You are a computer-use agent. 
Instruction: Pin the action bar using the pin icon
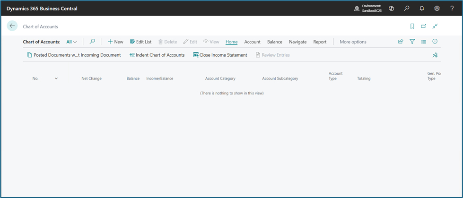click(435, 55)
